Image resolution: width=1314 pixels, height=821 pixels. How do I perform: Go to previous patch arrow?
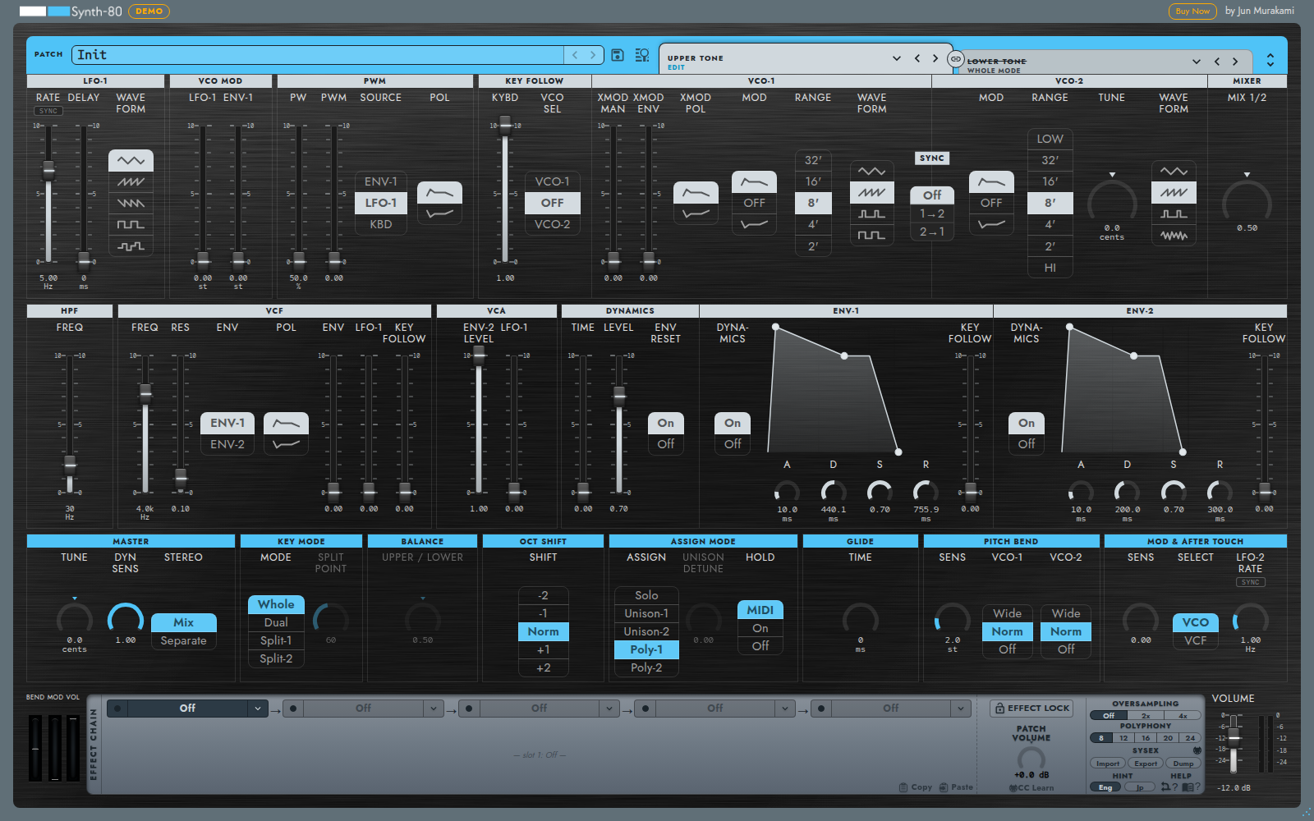coord(575,55)
